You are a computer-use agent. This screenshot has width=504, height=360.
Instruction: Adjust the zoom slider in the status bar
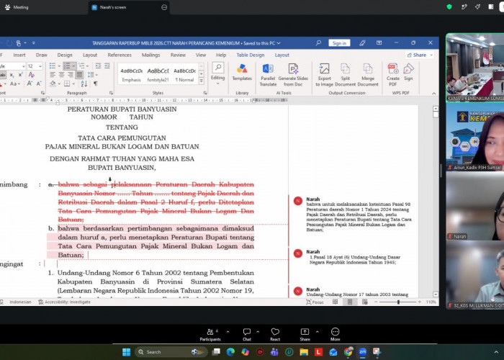[398, 302]
